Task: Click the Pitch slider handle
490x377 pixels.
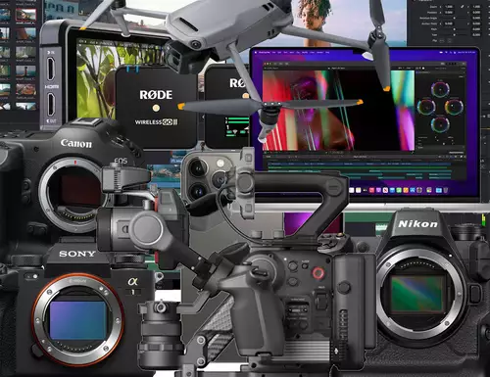Action: pos(455,29)
